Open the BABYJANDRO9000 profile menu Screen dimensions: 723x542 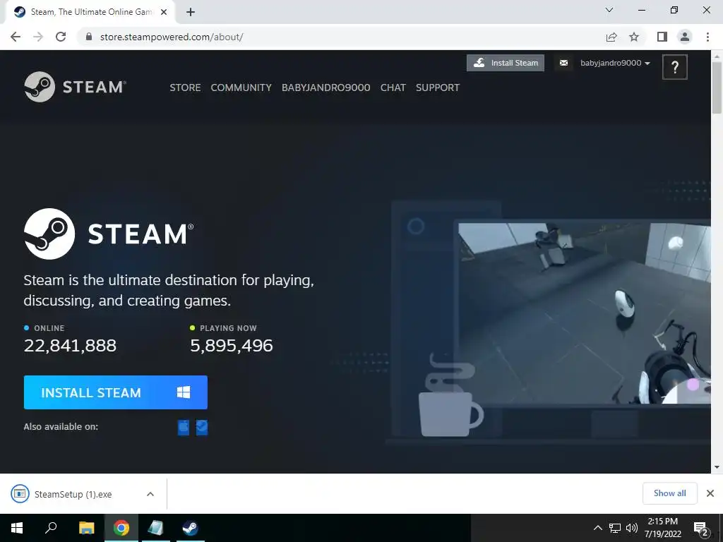[326, 88]
